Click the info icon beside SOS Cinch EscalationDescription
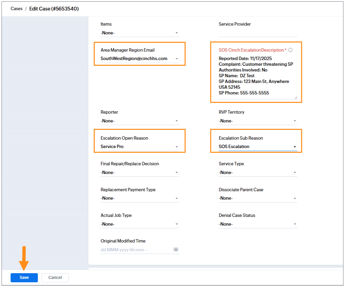This screenshot has height=286, width=345. [x=290, y=50]
